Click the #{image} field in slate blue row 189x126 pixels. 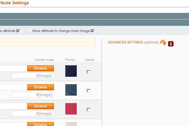[x=33, y=95]
